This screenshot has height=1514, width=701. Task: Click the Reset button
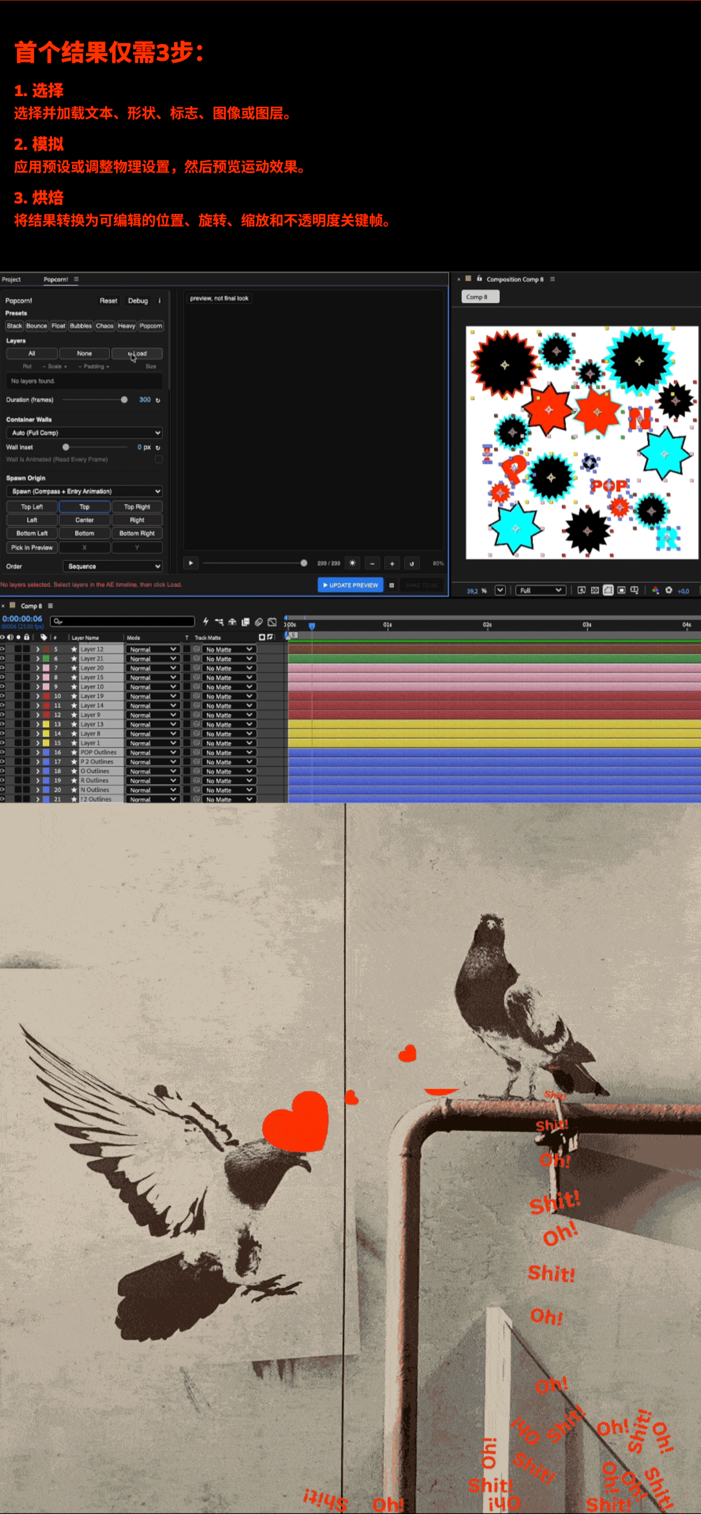(x=109, y=300)
